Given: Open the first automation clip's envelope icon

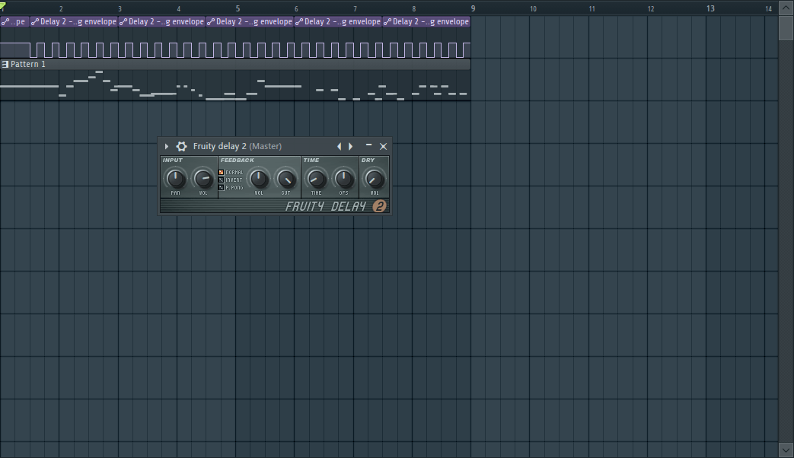Looking at the screenshot, I should [5, 22].
